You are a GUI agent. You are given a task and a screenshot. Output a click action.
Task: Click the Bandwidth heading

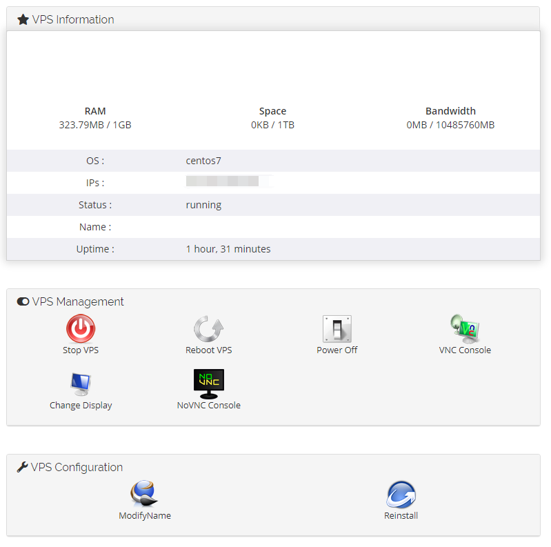[x=450, y=111]
